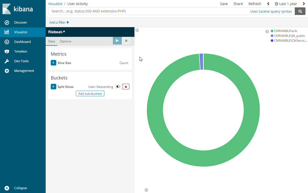Open the Last 1 year time picker

pyautogui.click(x=286, y=4)
